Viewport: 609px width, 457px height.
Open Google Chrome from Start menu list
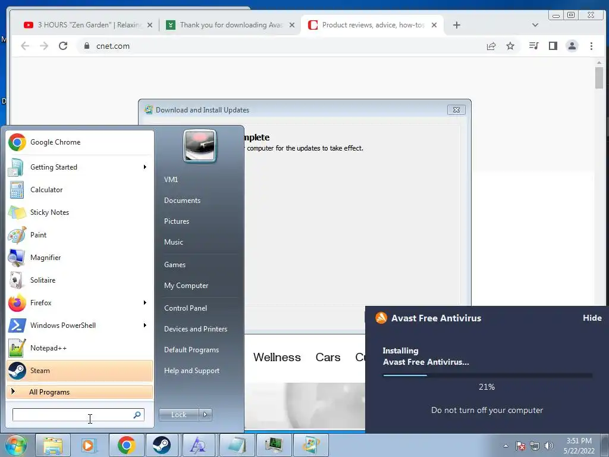coord(80,142)
